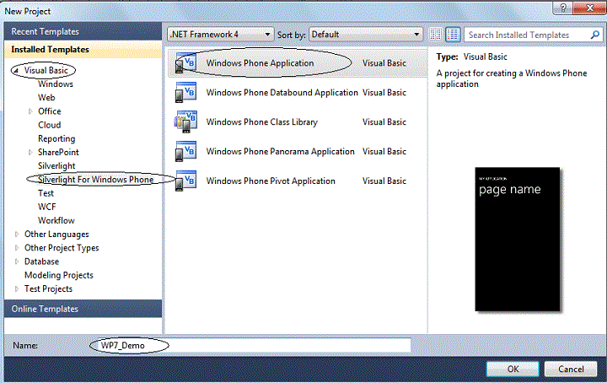Viewport: 607px width, 383px height.
Task: Click the help question mark button
Action: 563,8
